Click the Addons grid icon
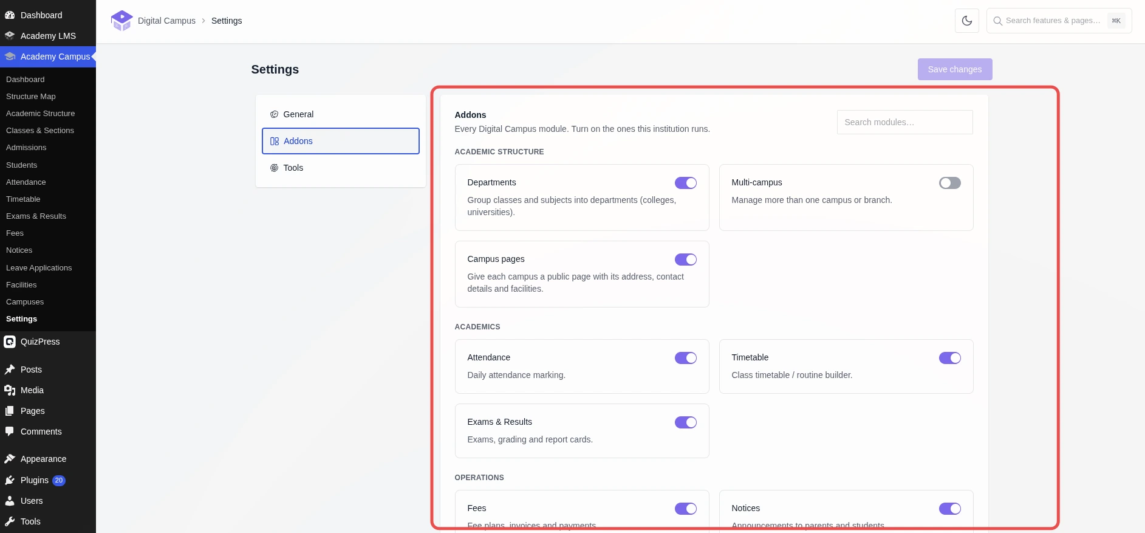 [275, 141]
